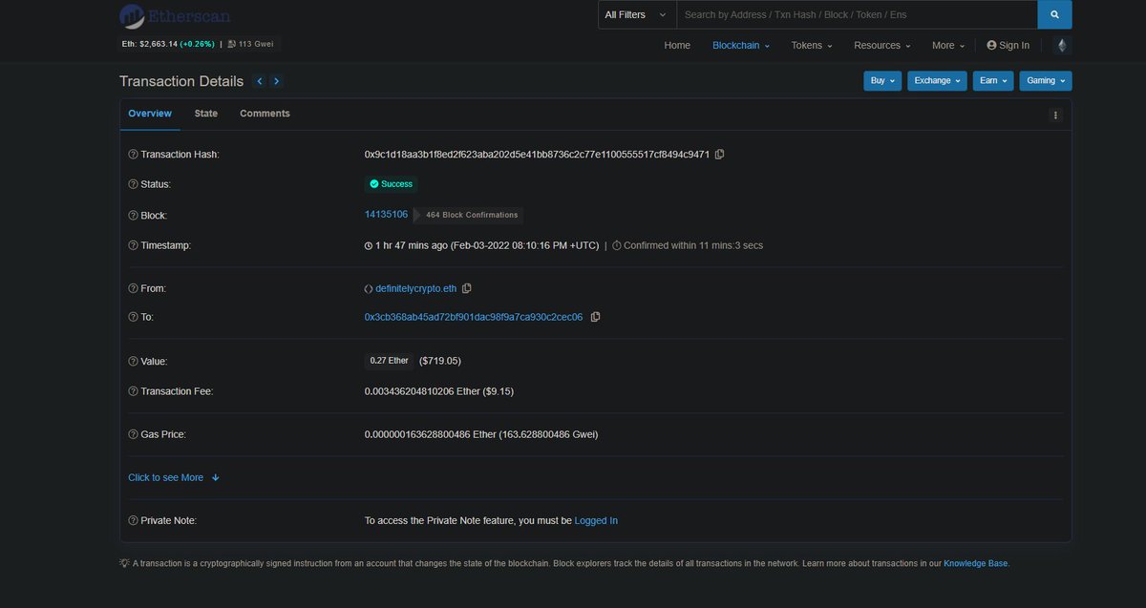This screenshot has height=608, width=1146.
Task: Expand the Tokens menu
Action: coord(812,45)
